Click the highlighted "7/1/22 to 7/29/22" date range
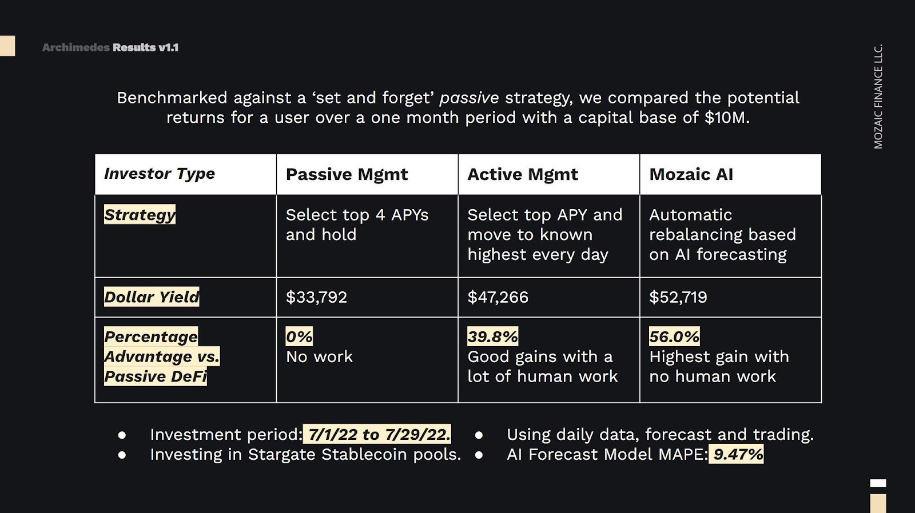Viewport: 915px width, 513px height. 377,434
